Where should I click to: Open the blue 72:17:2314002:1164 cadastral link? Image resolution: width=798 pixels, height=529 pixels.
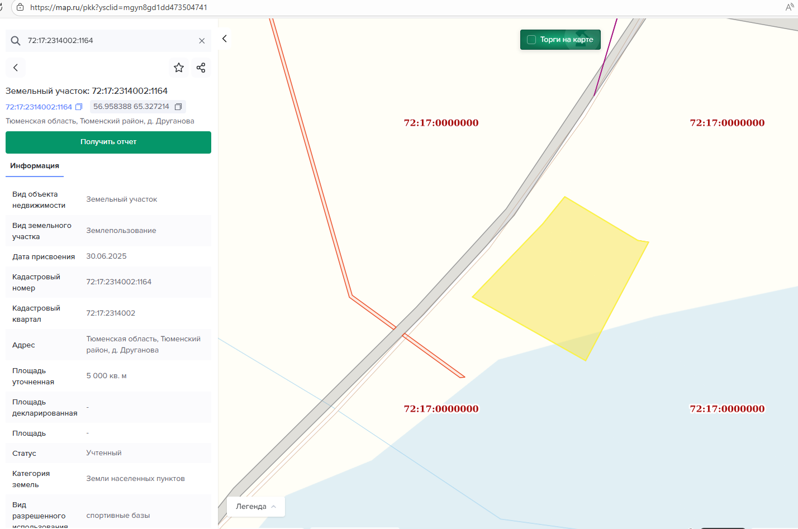(x=39, y=107)
